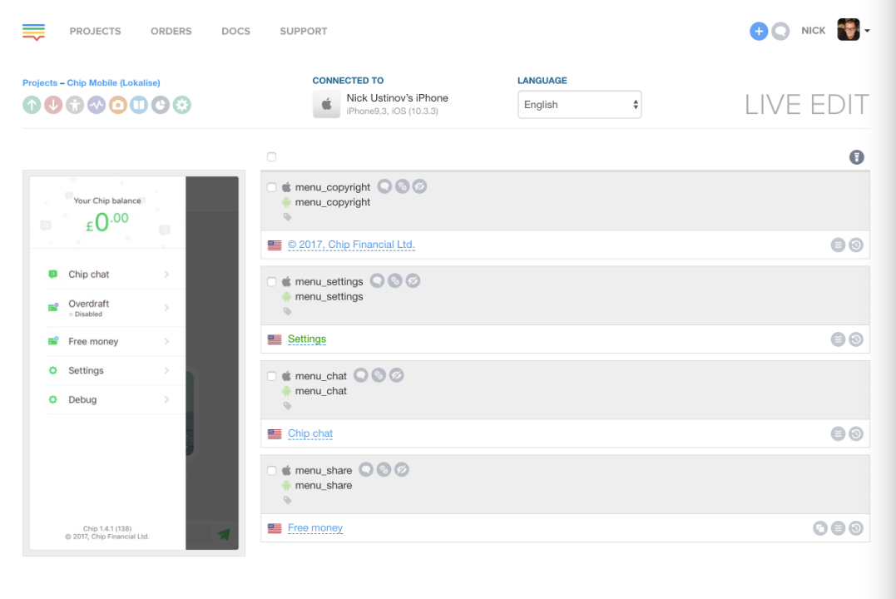The width and height of the screenshot is (896, 599).
Task: Open the project Statistics pie icon
Action: click(161, 105)
